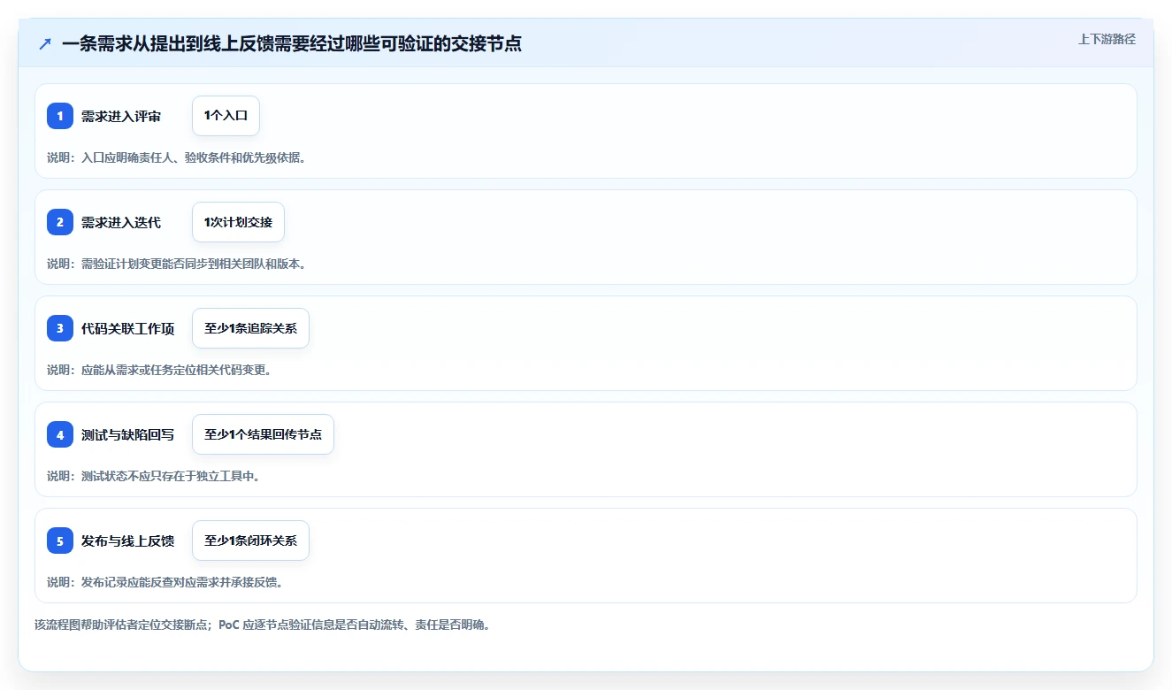Select the 测试与缺陷回写 step title
This screenshot has width=1172, height=690.
(x=127, y=434)
